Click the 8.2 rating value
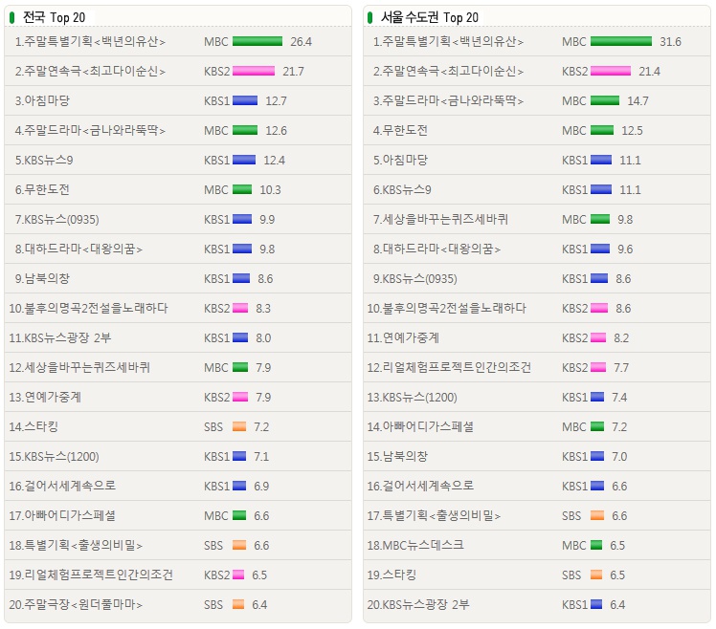This screenshot has width=716, height=629. tap(621, 338)
